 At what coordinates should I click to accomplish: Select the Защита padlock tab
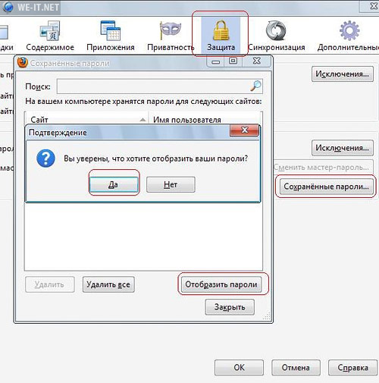pyautogui.click(x=221, y=36)
